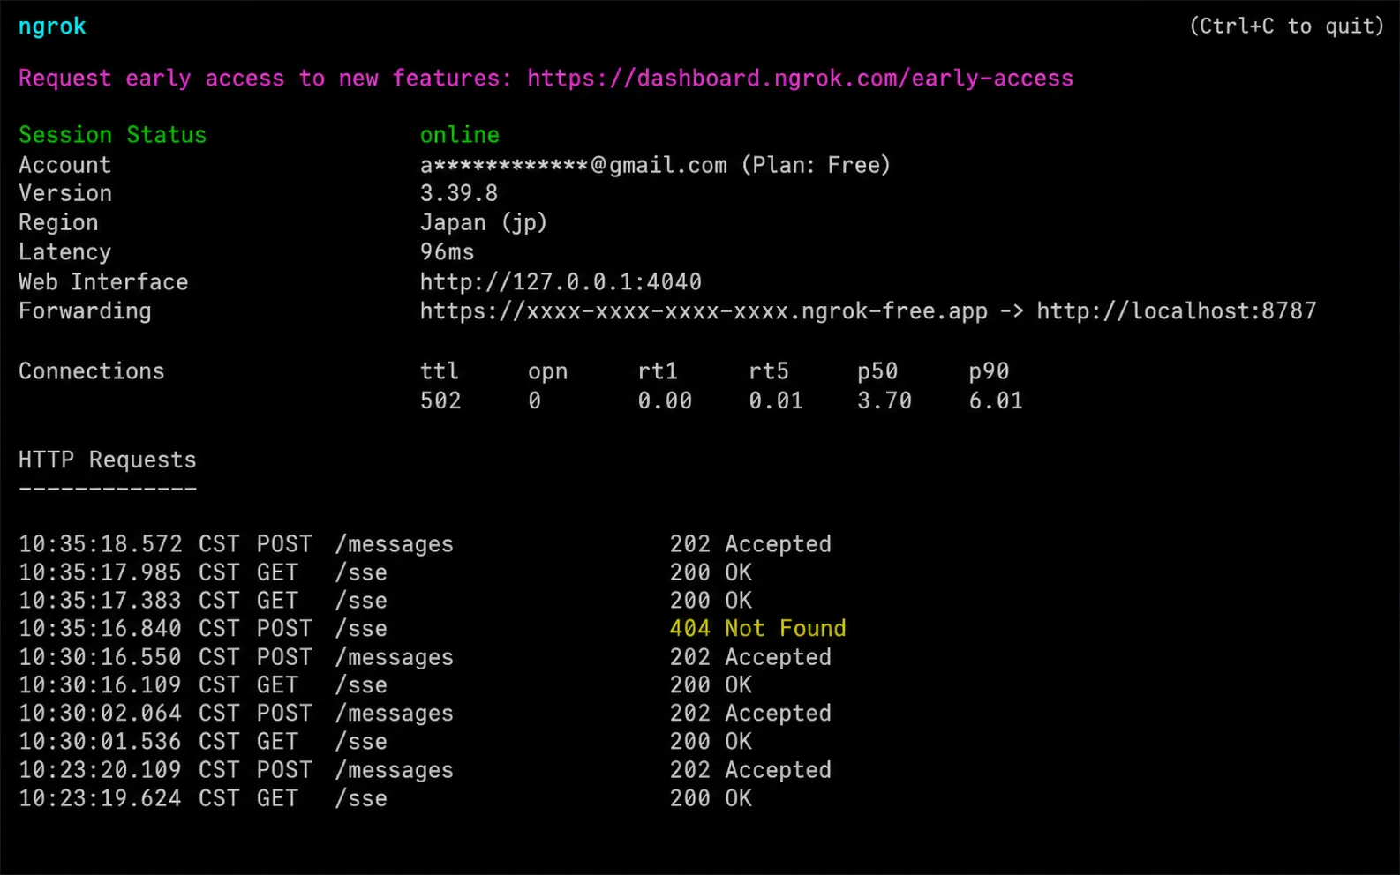Click '/messages' path in the 10:30:16.550 row
1400x875 pixels.
click(x=395, y=657)
